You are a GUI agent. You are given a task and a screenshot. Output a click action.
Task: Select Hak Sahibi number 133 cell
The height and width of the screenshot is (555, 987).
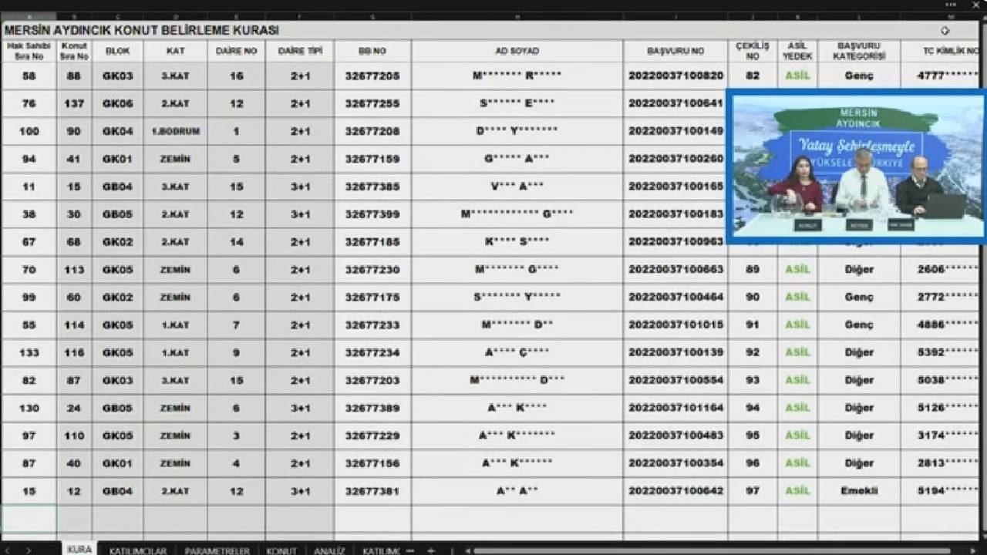[29, 353]
